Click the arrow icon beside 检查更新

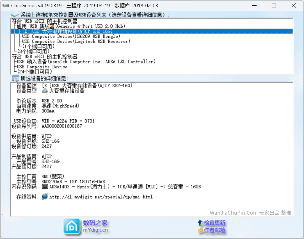(x=200, y=223)
